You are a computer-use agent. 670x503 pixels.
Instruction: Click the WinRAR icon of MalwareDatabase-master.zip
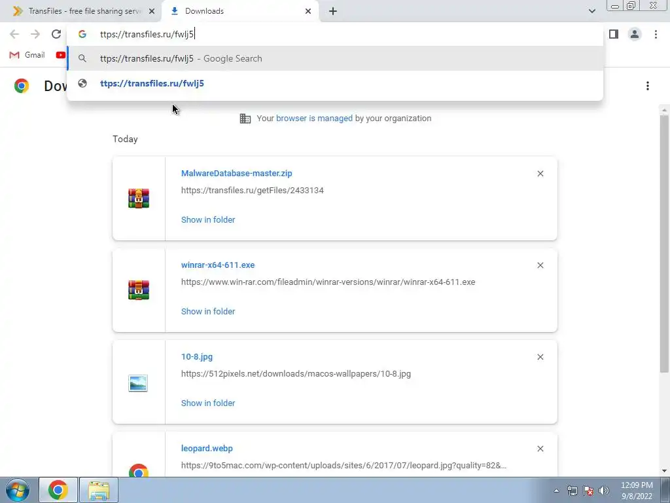[x=139, y=198]
